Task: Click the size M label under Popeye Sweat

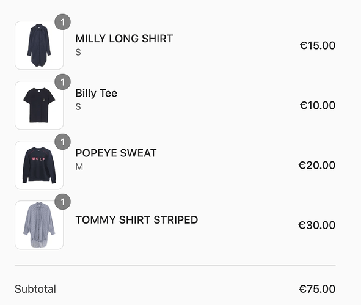Action: pos(79,167)
